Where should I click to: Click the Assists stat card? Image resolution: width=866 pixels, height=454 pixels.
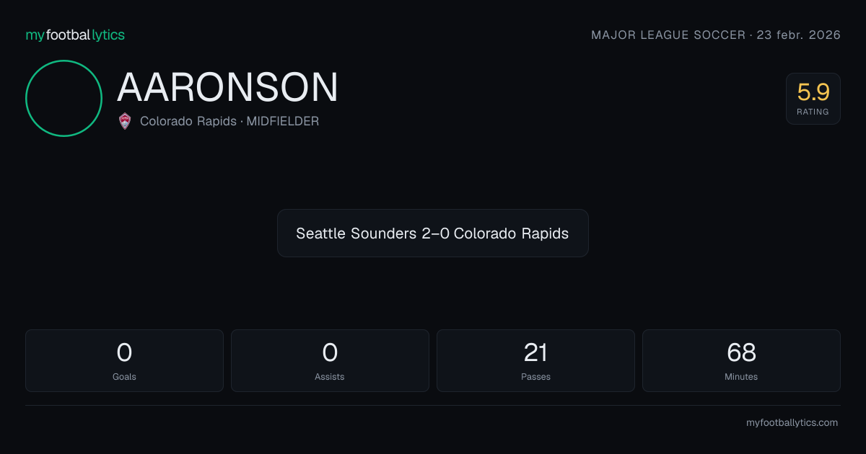(330, 361)
